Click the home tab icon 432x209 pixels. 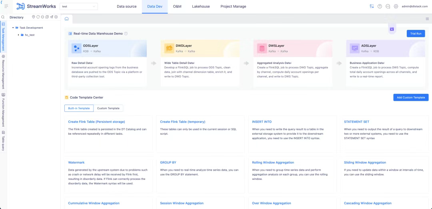coord(66,19)
